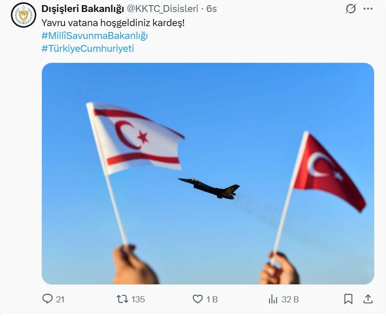386x316 pixels.
Task: Click the 32 B views count
Action: (290, 299)
